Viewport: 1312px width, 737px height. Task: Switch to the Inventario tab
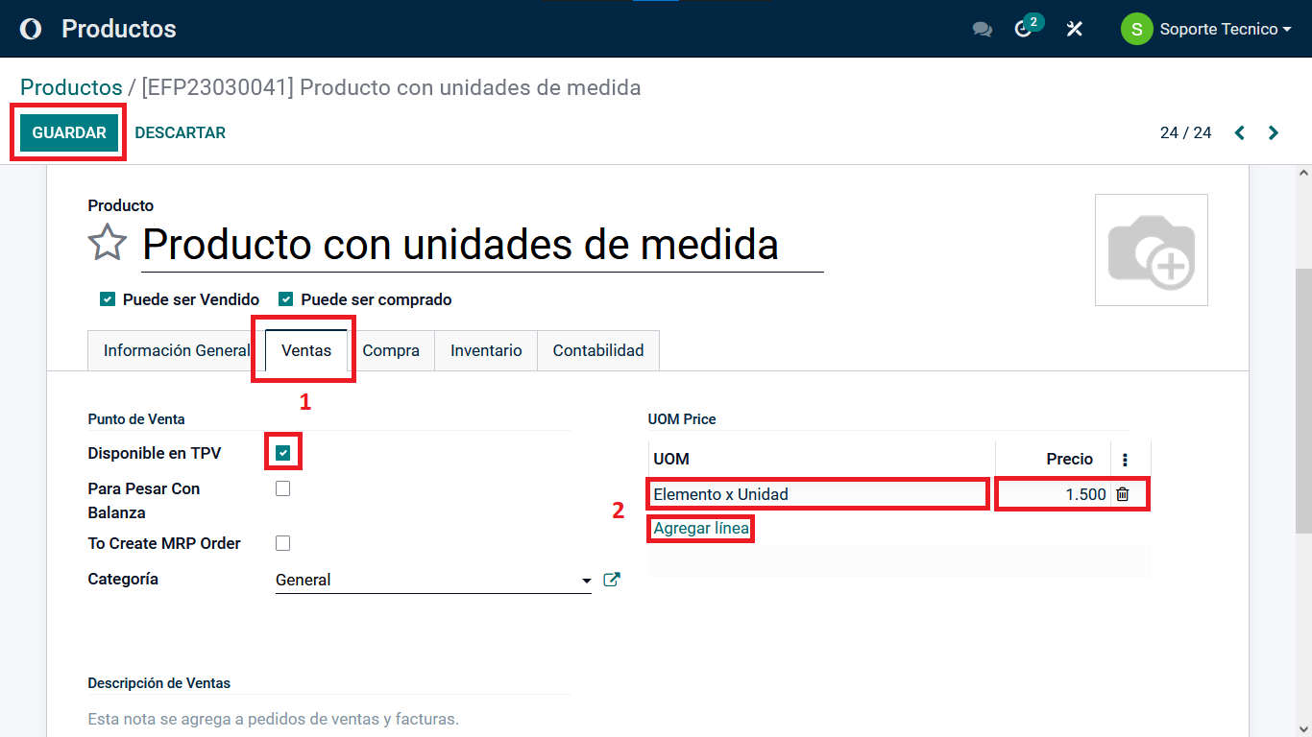pos(486,350)
